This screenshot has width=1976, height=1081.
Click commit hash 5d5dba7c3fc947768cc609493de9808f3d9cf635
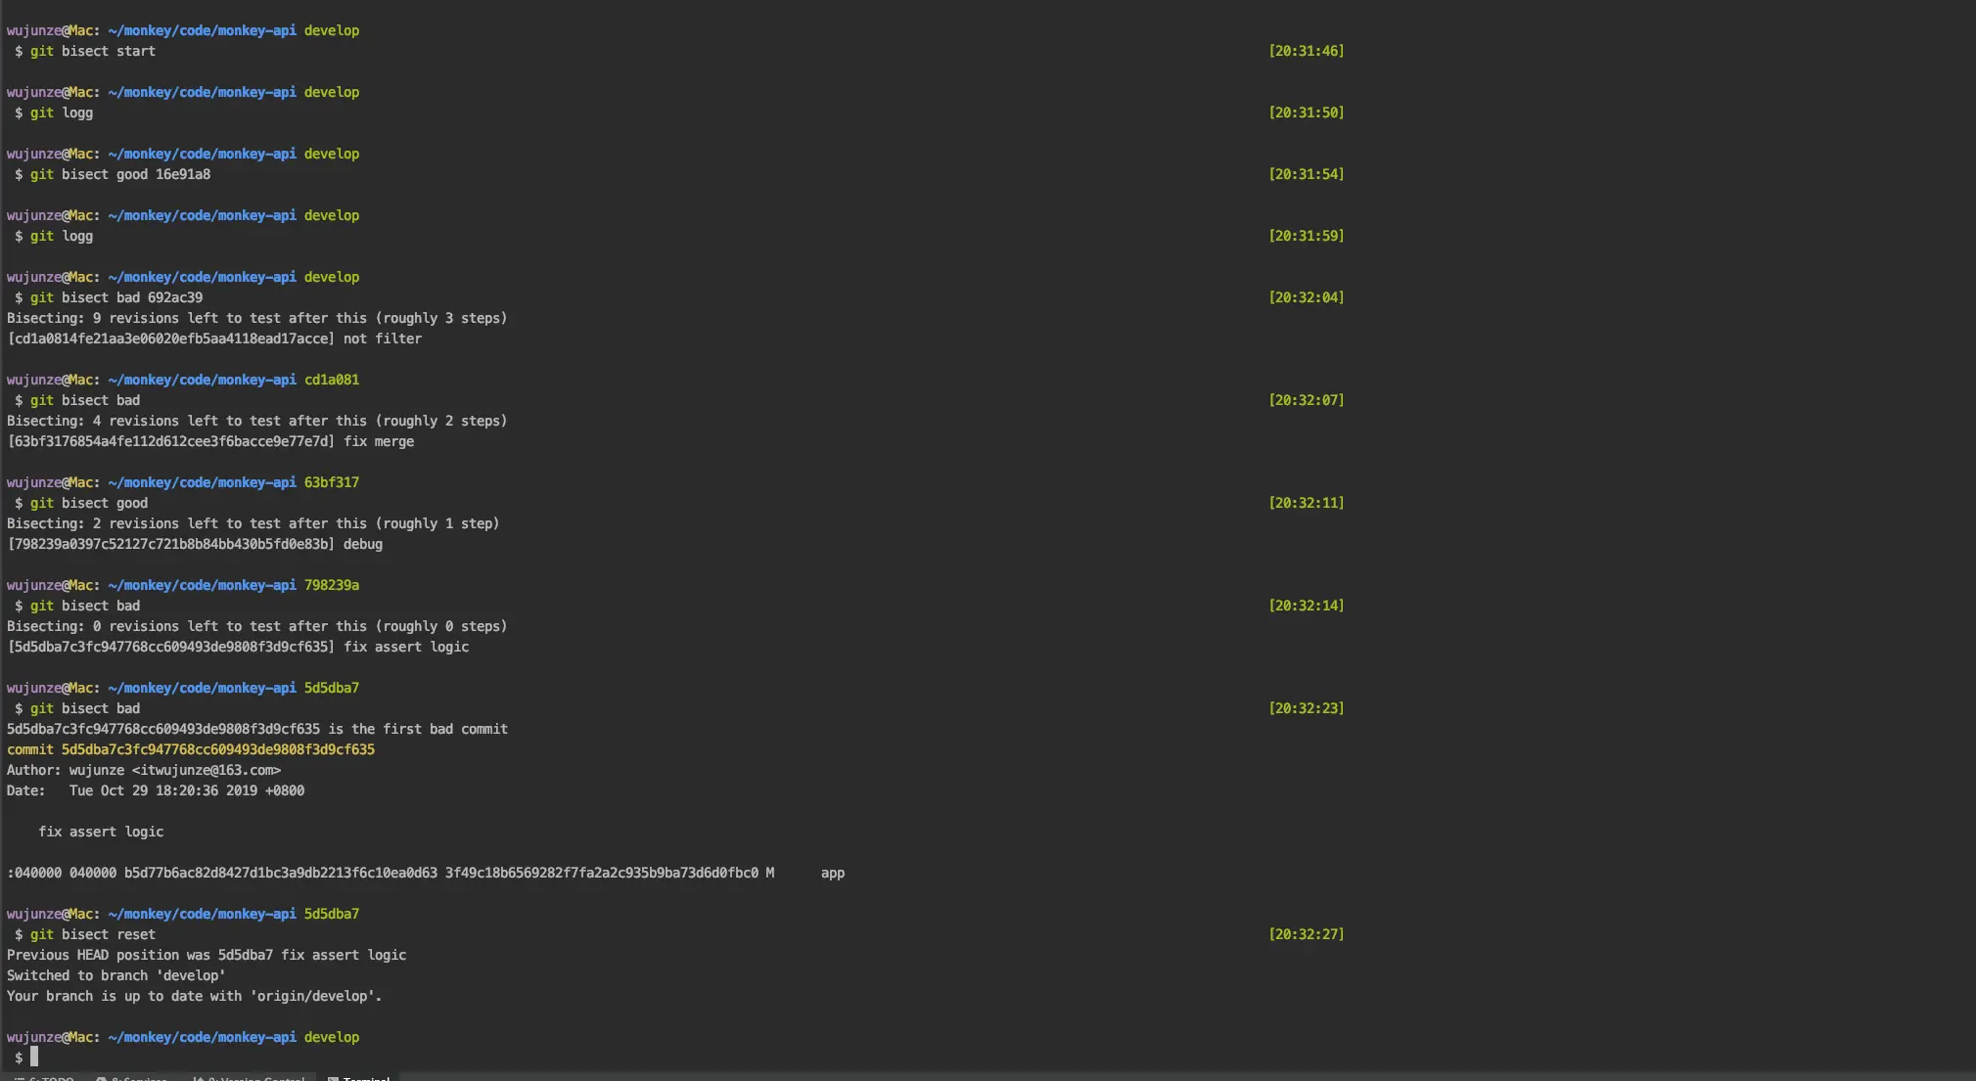click(x=218, y=748)
